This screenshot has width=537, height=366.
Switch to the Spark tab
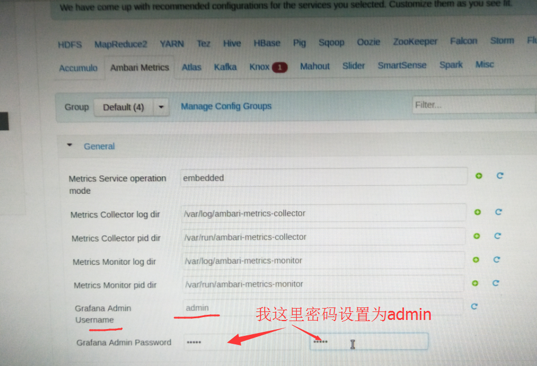click(x=451, y=65)
